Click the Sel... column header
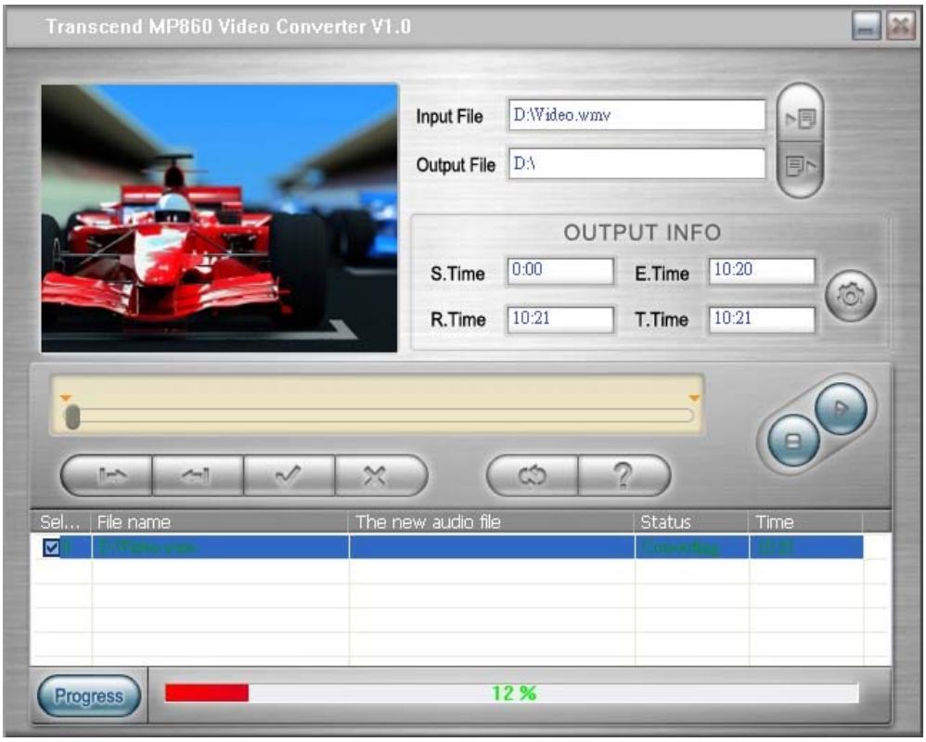The height and width of the screenshot is (742, 926). pos(61,522)
